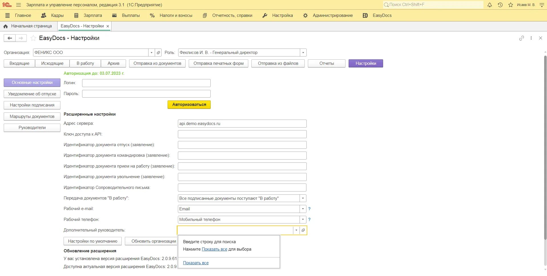Copy link to this form icon
The height and width of the screenshot is (276, 547).
(x=522, y=38)
